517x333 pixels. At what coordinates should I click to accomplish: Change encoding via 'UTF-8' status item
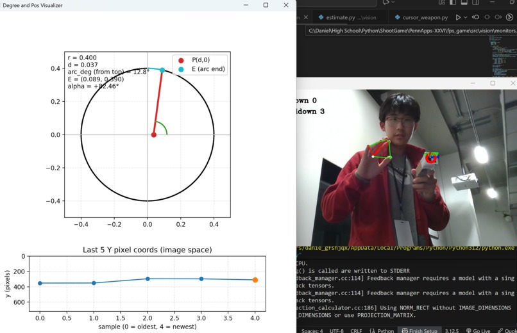(336, 330)
